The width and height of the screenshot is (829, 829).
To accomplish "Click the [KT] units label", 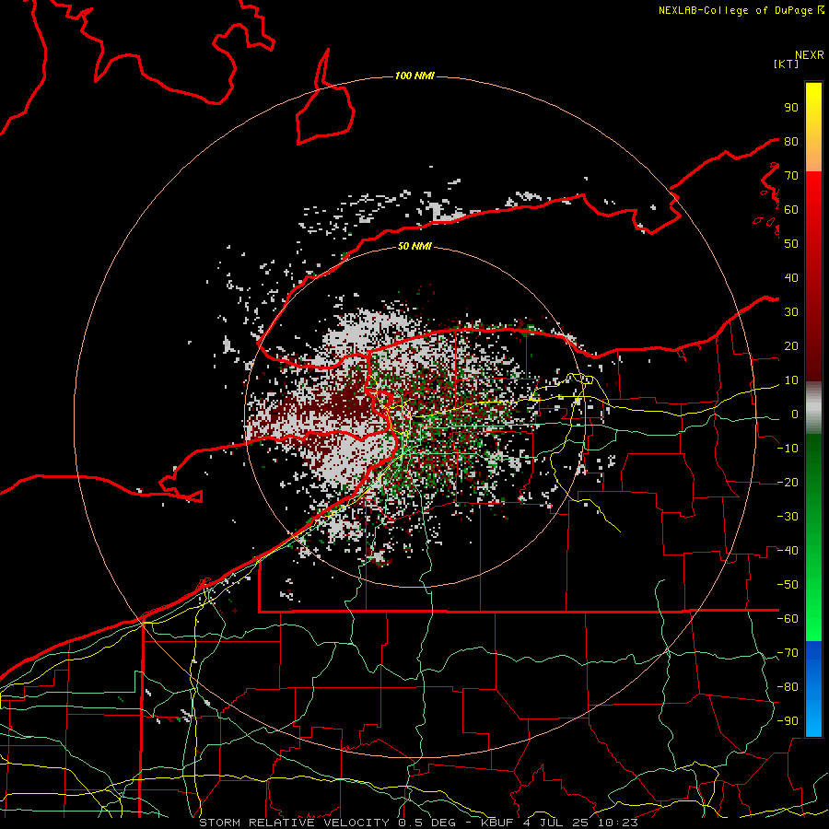I will [787, 64].
